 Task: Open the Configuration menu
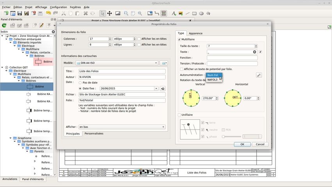coord(58,7)
